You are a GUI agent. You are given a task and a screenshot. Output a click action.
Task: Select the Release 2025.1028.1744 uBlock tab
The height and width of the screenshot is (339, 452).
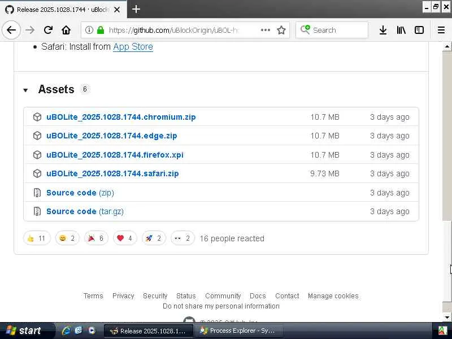coord(63,10)
